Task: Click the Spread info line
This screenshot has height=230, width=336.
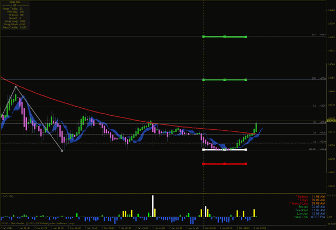Action: (15, 18)
